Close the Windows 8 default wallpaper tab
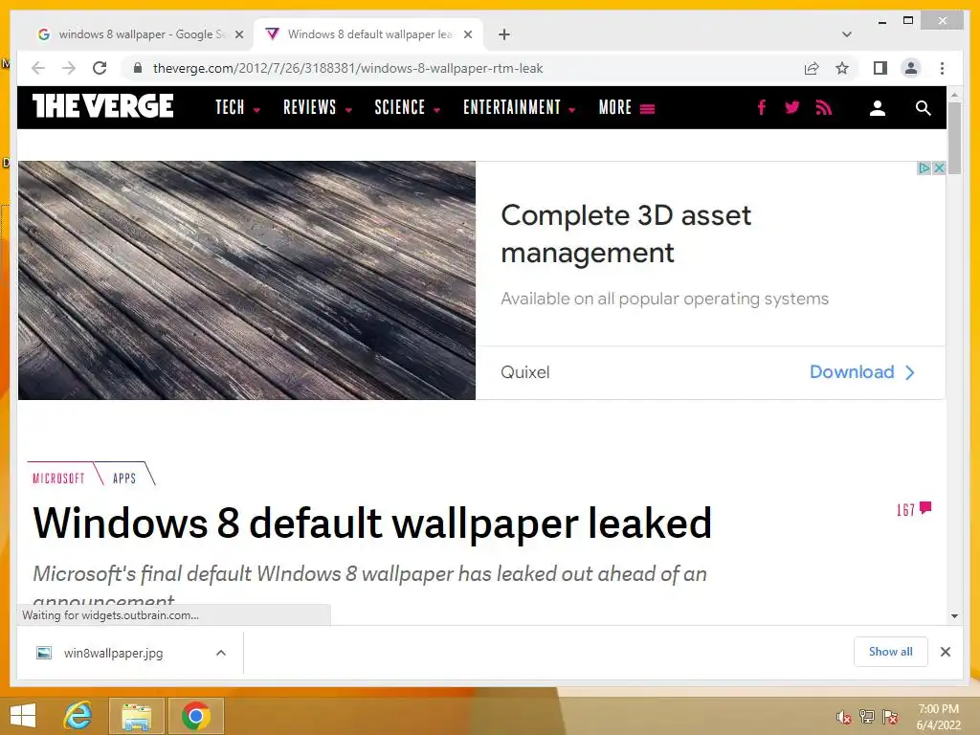Screen dimensions: 980x735 tap(467, 34)
